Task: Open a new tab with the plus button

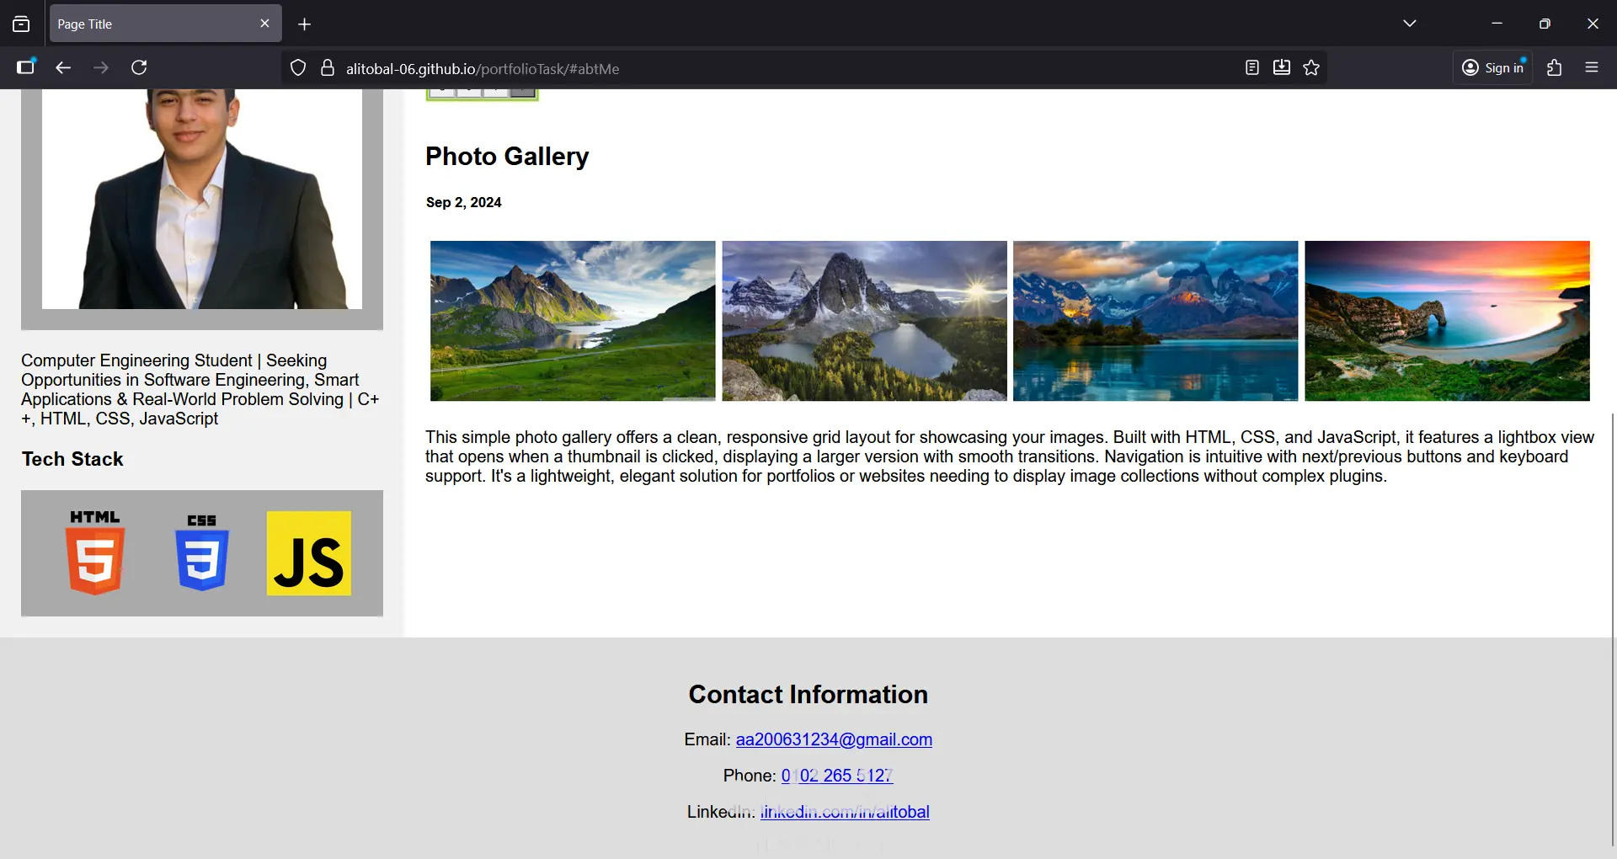Action: click(x=305, y=24)
